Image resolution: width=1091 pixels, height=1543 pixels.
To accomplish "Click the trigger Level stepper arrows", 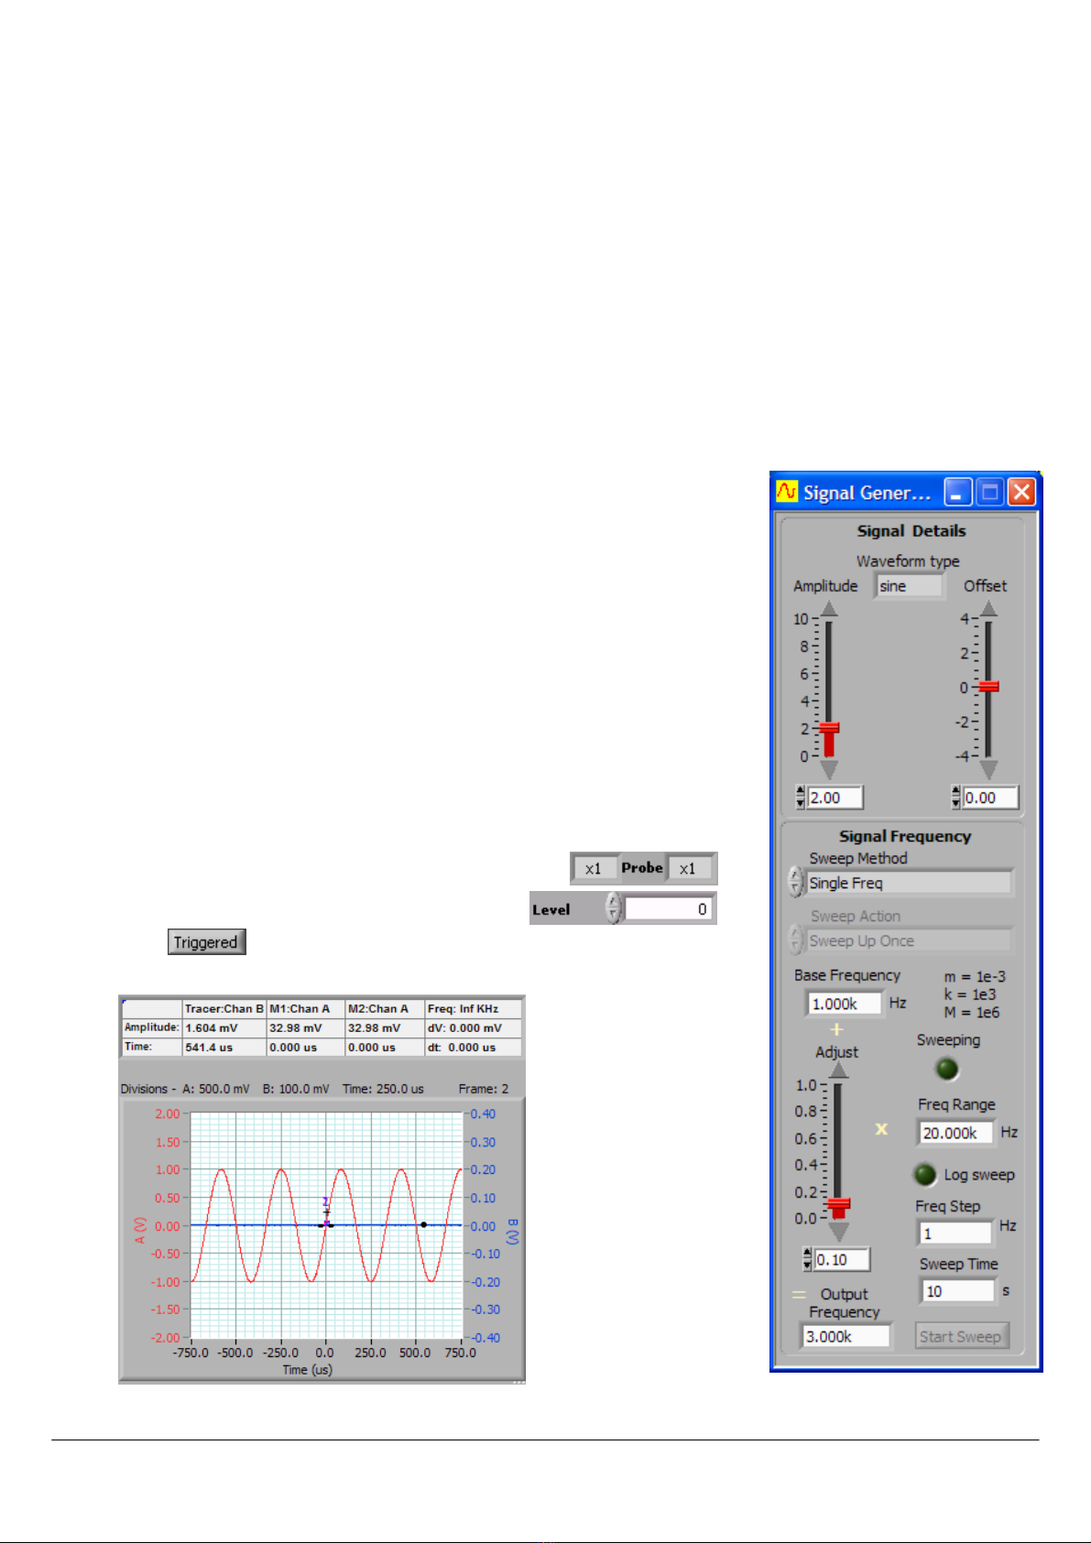I will pyautogui.click(x=613, y=908).
